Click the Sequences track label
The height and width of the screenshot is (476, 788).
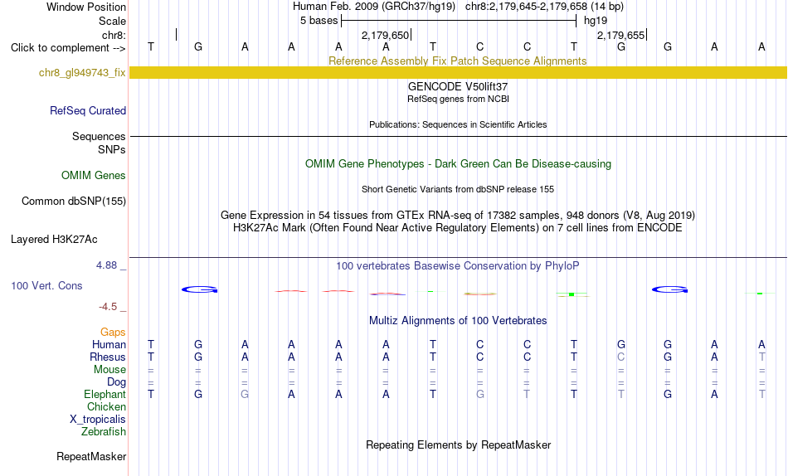point(99,136)
